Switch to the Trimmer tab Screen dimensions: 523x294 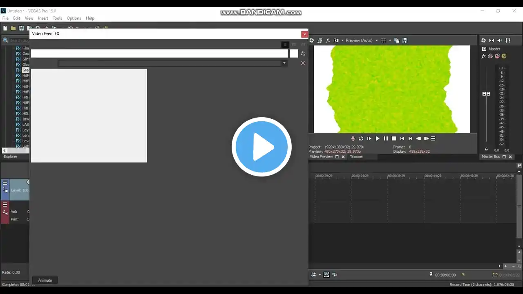[356, 157]
